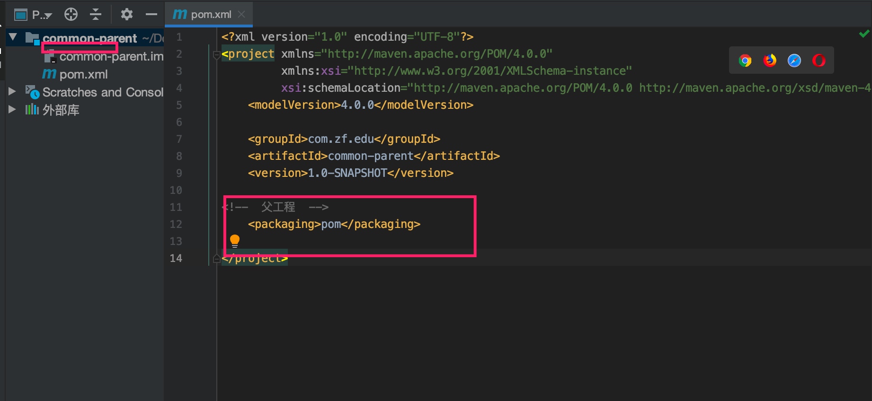The width and height of the screenshot is (872, 401).
Task: Select the Scratches and Consoles item
Action: point(103,92)
